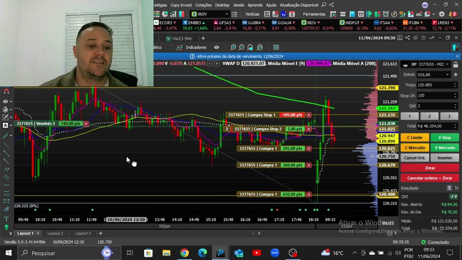Open platform settings gear icon
Viewport: 462px width, 260px height.
coord(442,14)
